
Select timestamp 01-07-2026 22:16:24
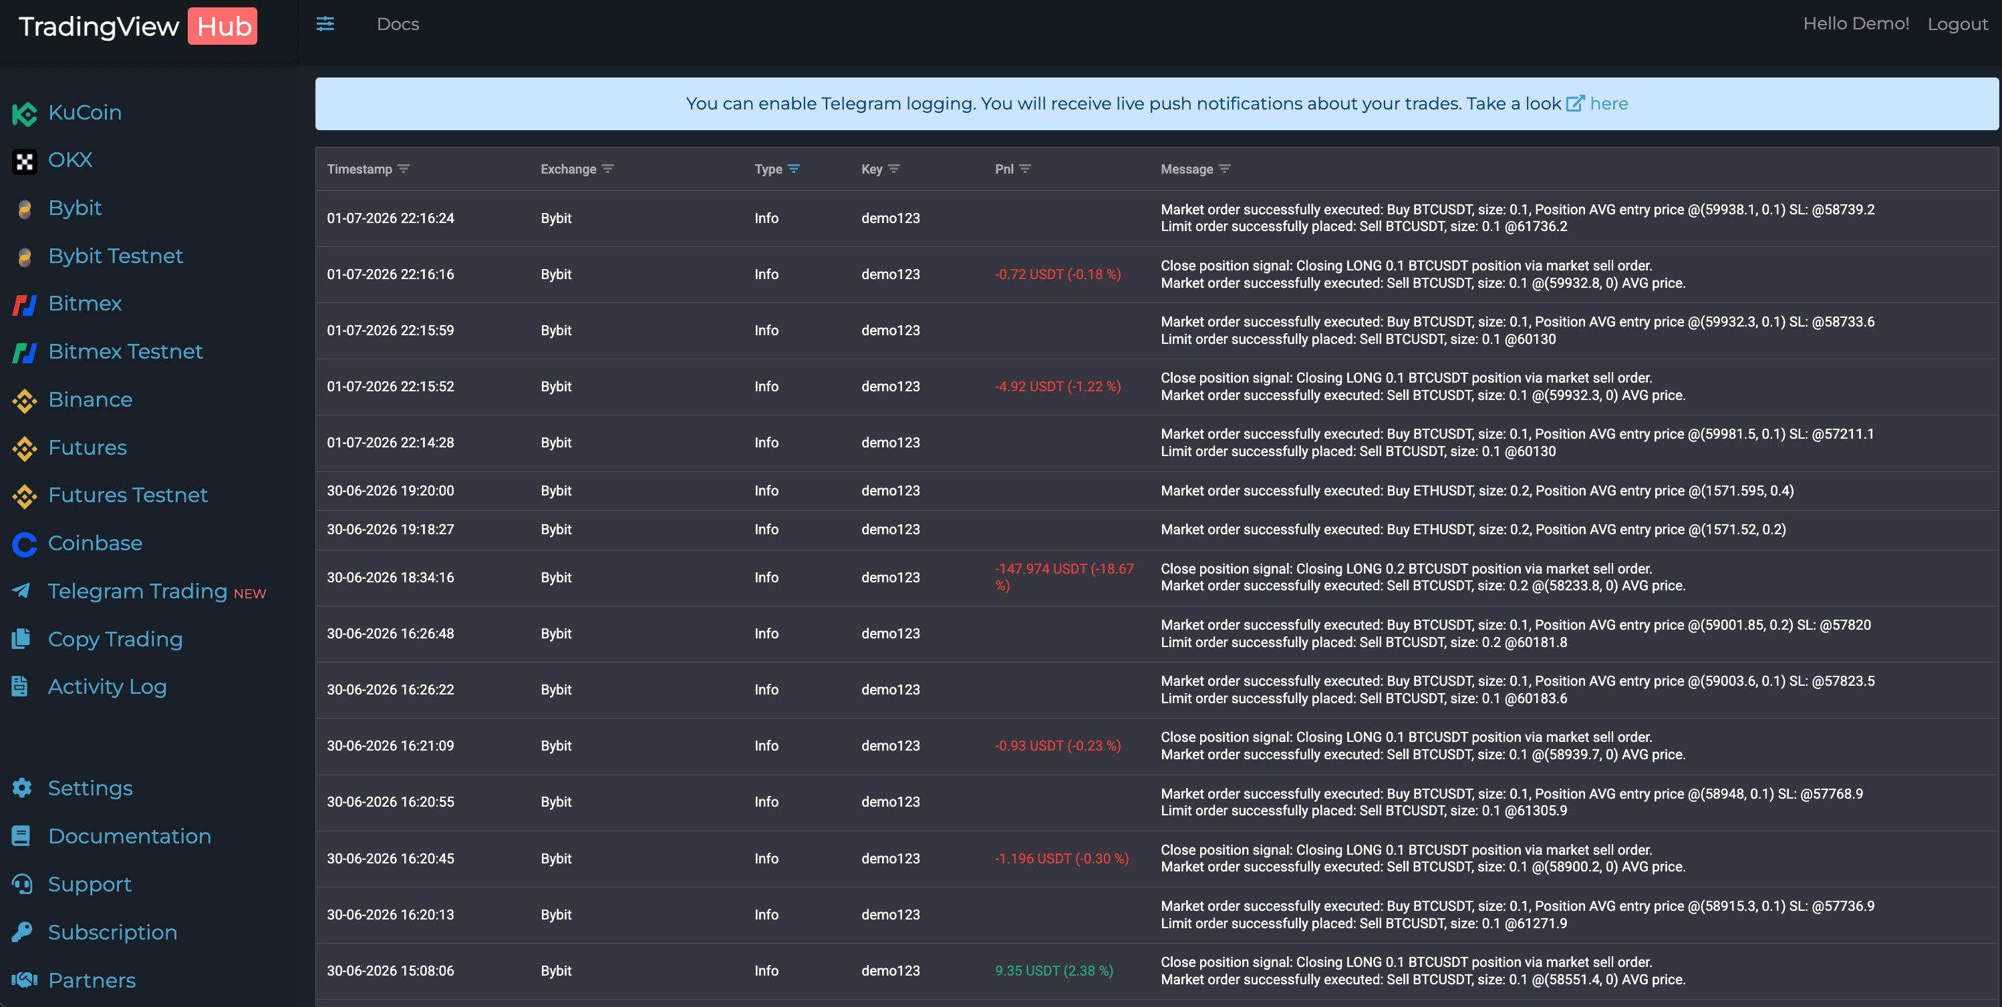(x=390, y=218)
